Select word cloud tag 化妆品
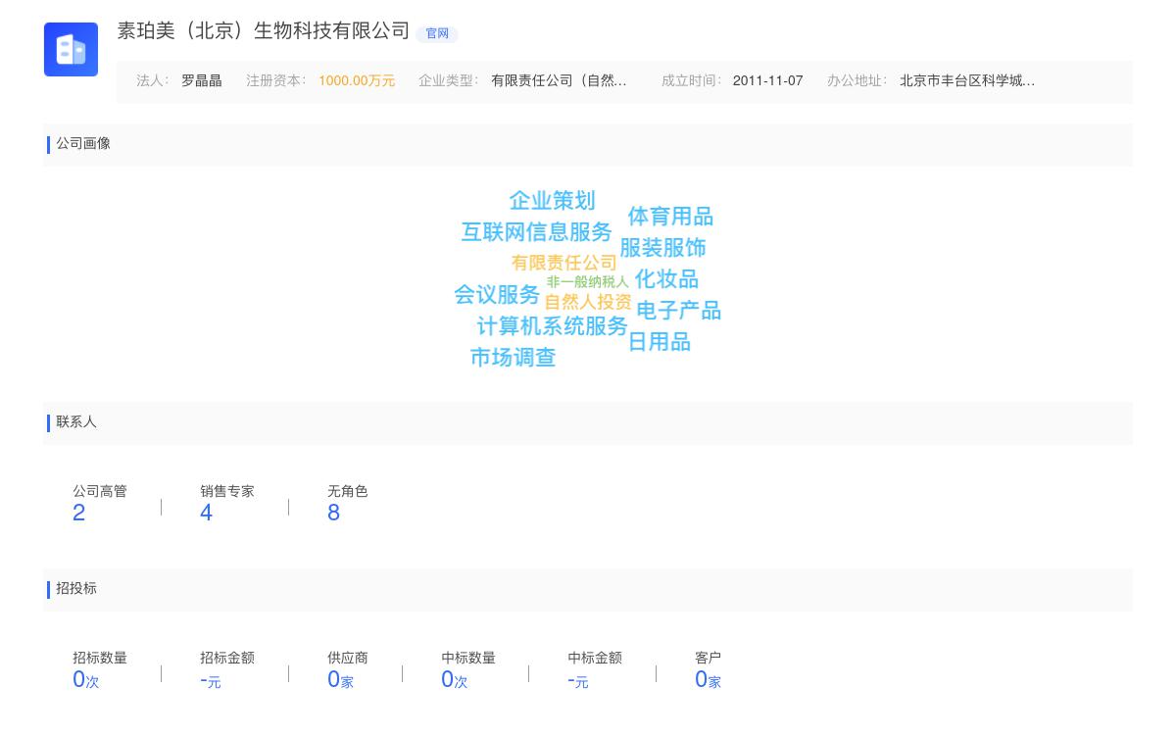 [x=666, y=279]
